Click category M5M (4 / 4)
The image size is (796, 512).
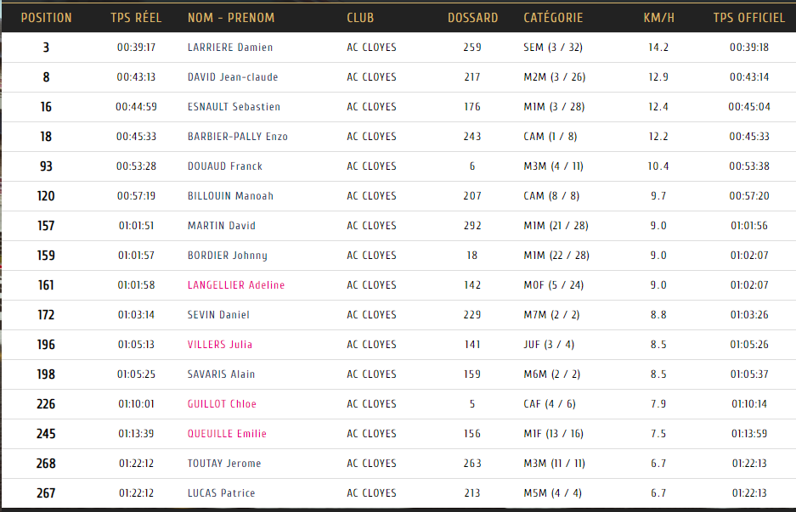pos(553,493)
